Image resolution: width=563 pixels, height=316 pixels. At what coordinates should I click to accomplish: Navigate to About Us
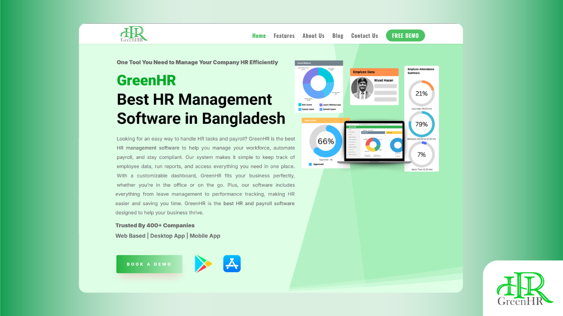click(x=313, y=36)
